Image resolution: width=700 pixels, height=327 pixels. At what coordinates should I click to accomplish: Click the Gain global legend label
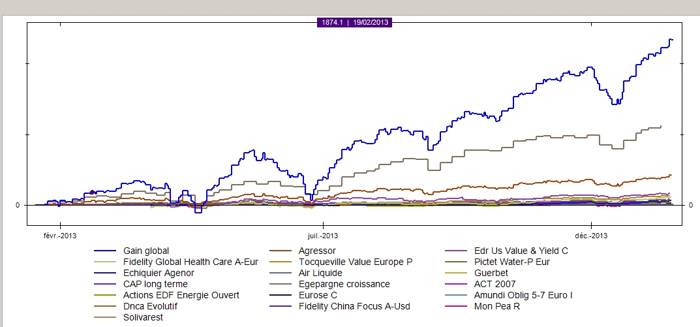(x=145, y=251)
